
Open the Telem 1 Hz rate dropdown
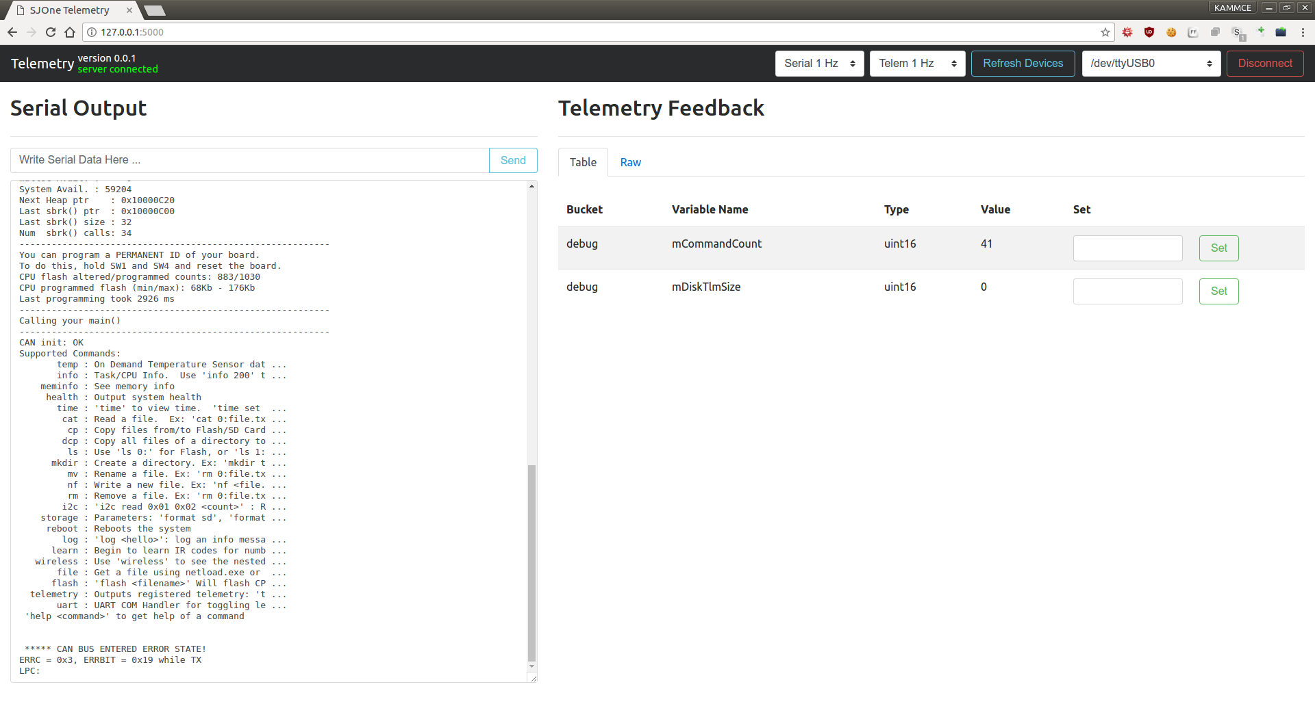[918, 64]
